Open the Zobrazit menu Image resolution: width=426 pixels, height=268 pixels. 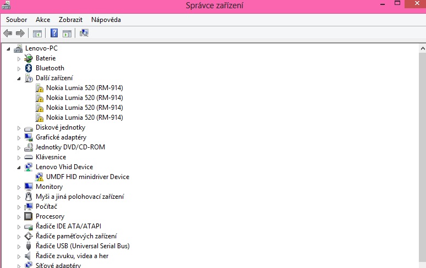[x=71, y=20]
